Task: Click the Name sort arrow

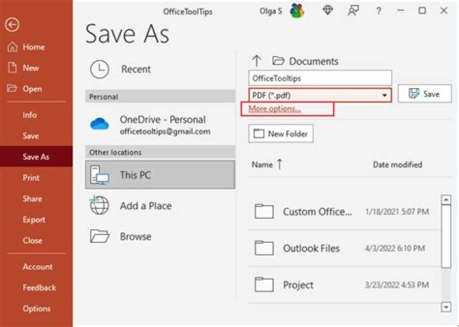Action: click(x=280, y=164)
